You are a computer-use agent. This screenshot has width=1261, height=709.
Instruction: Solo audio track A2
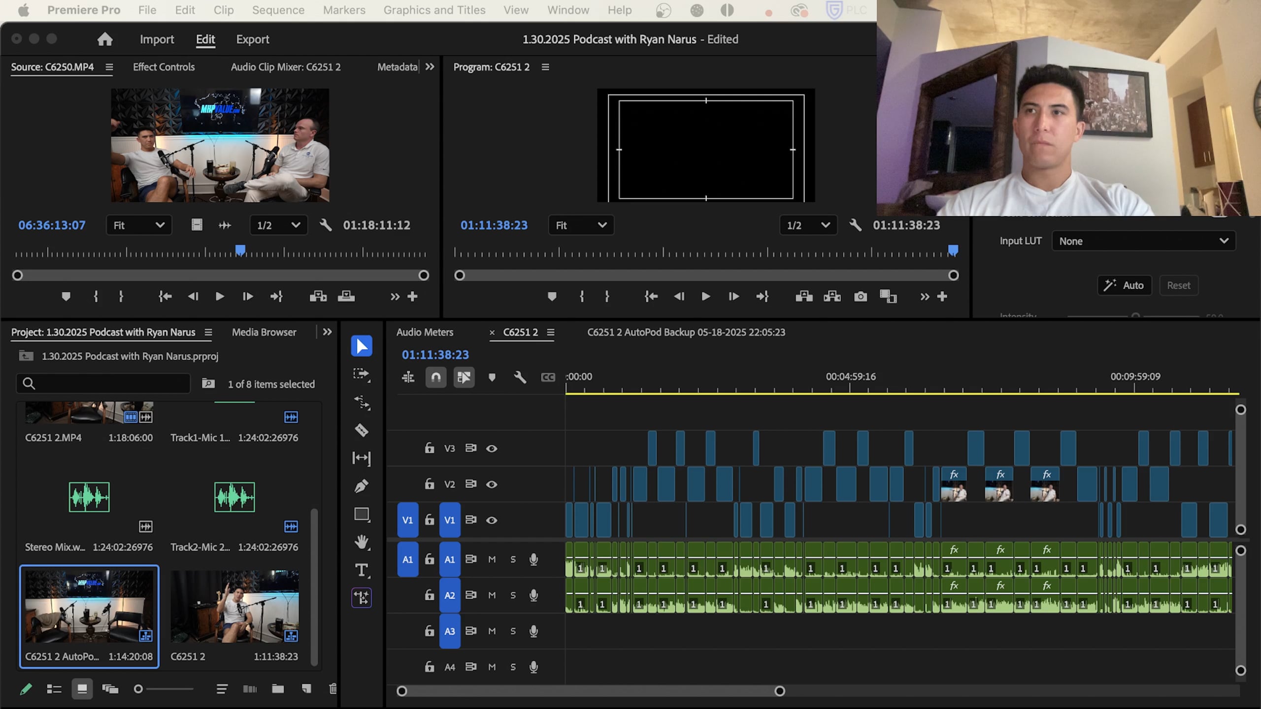513,595
